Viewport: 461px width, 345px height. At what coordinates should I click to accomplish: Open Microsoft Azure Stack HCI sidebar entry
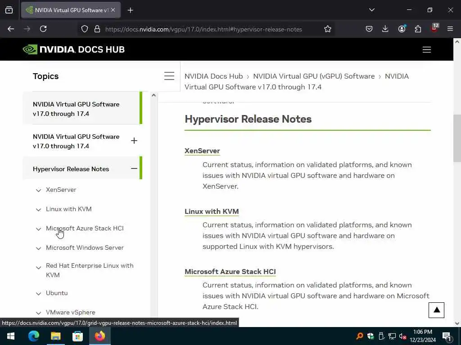(85, 228)
